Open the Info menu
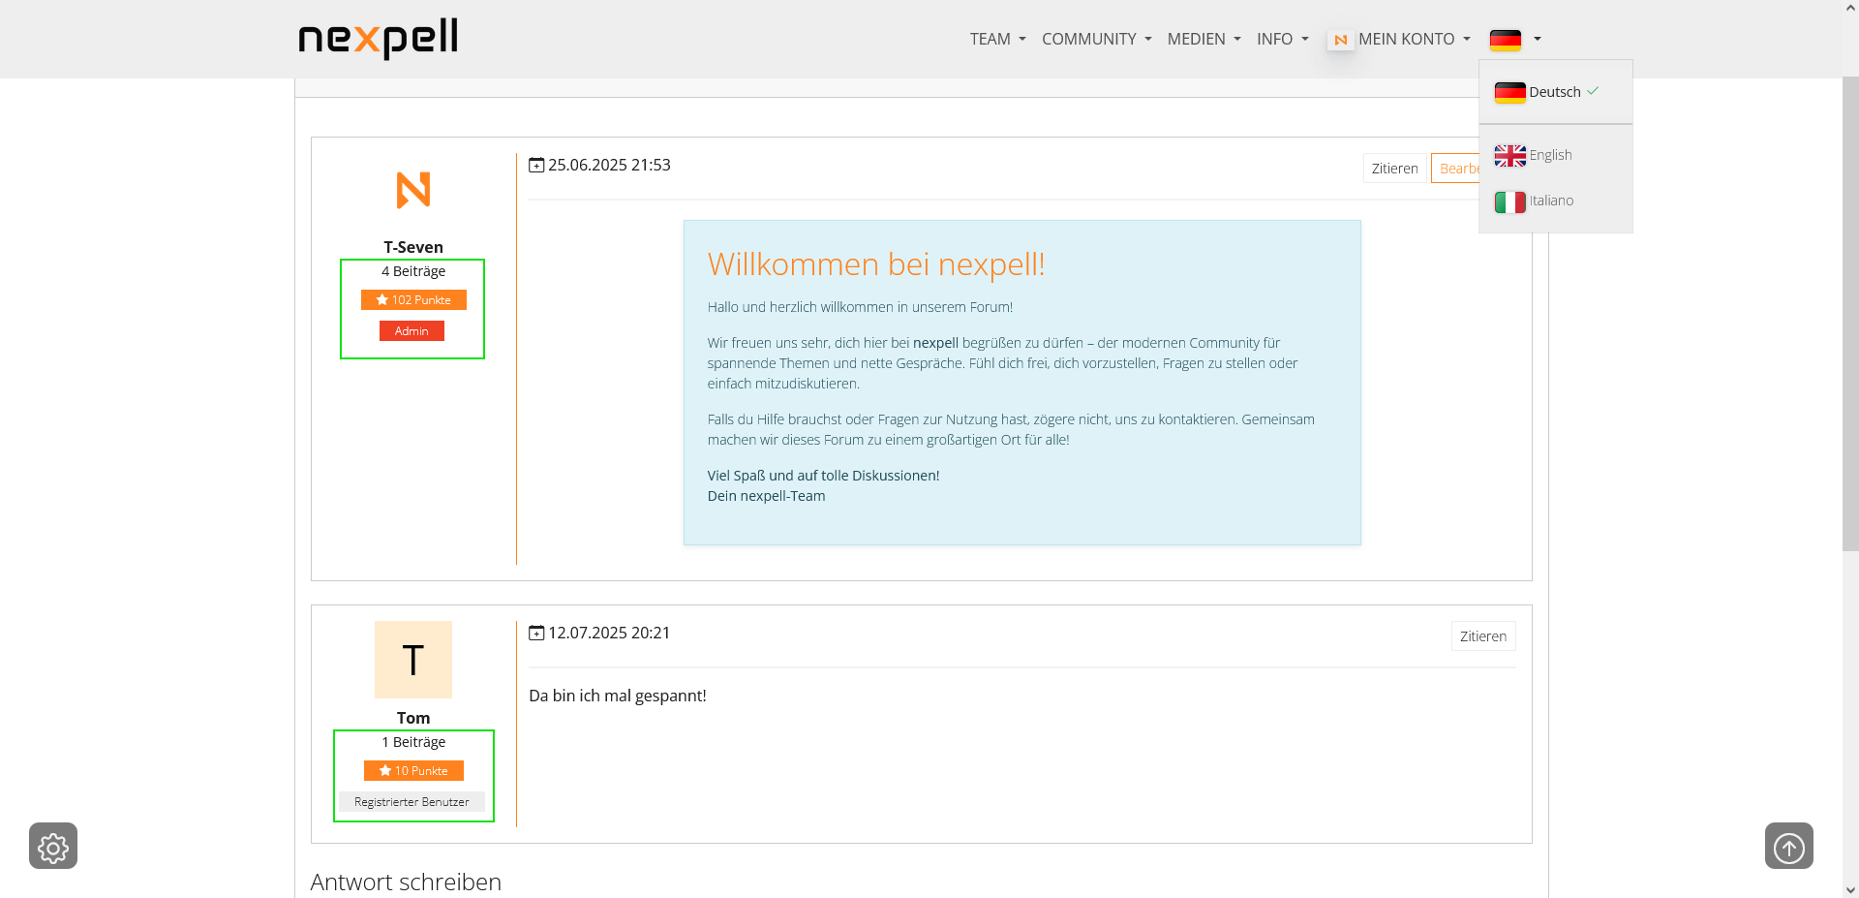1859x898 pixels. (1282, 40)
